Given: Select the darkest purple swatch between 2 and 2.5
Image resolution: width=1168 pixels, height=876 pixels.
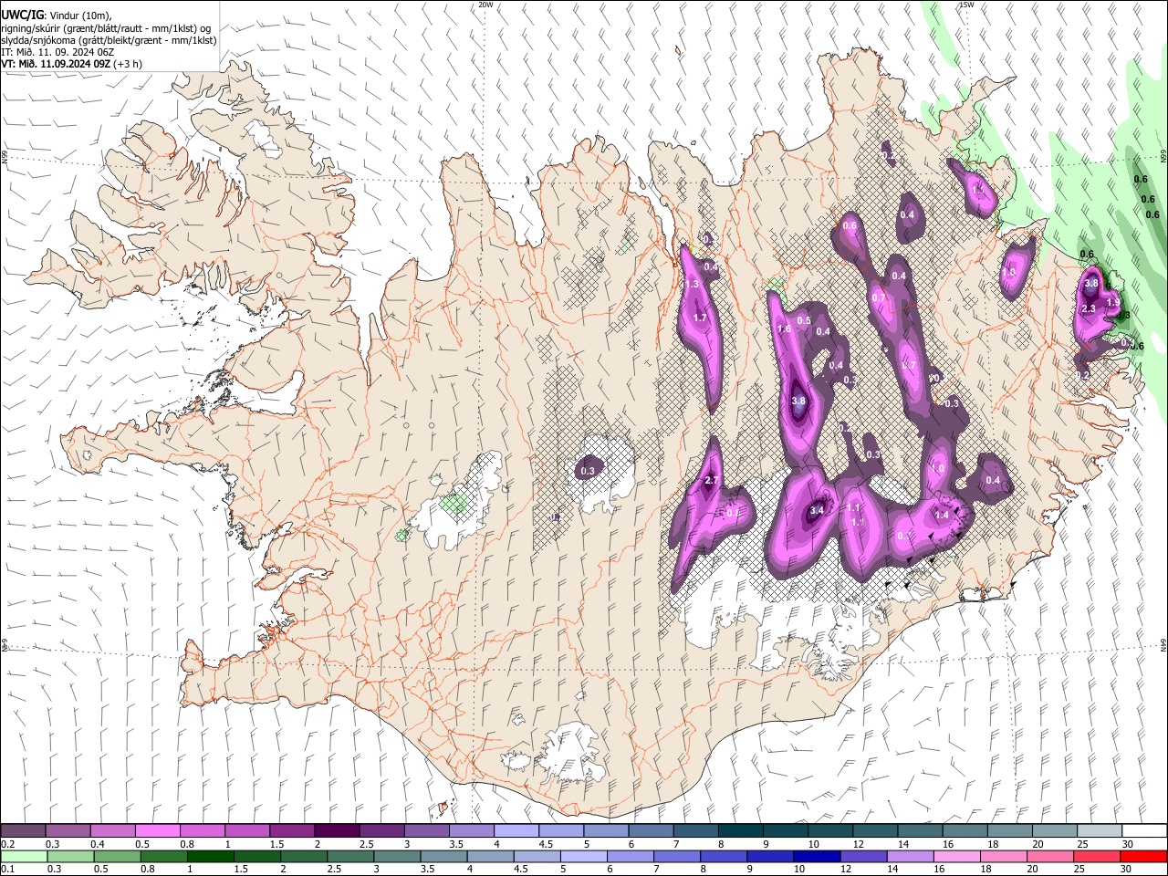Looking at the screenshot, I should (x=337, y=831).
